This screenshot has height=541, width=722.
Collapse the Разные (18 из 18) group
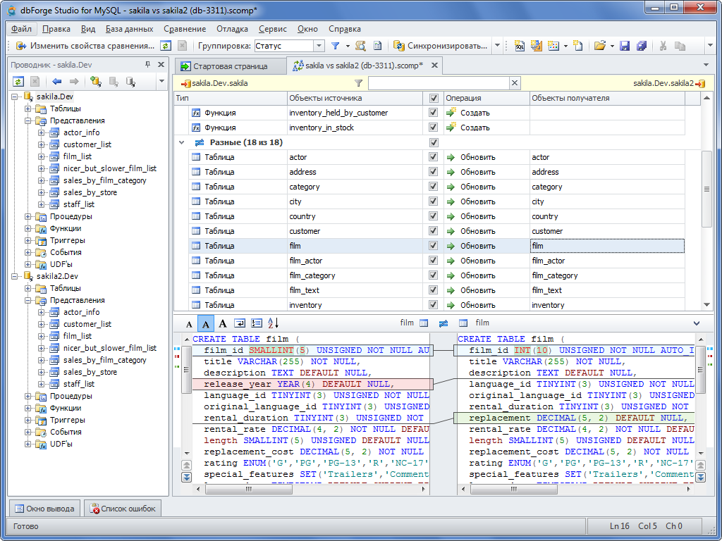tap(182, 142)
